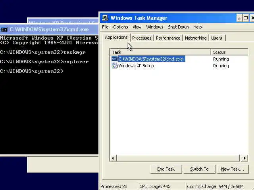The width and height of the screenshot is (254, 190).
Task: Click the Windows XP Setup task icon
Action: click(115, 66)
